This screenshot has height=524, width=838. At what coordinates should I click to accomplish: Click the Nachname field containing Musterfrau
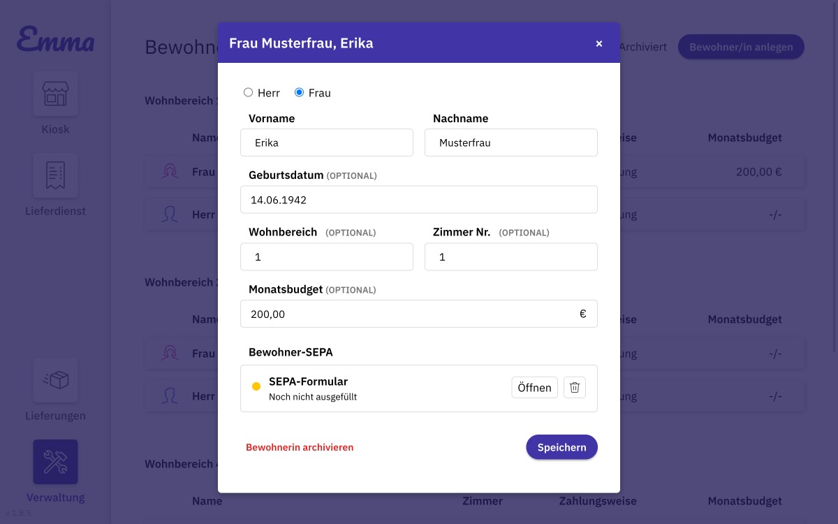pos(511,143)
